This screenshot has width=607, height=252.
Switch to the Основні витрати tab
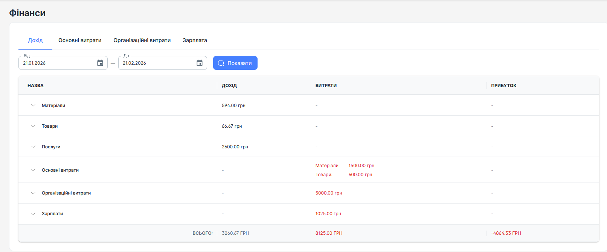(x=80, y=40)
